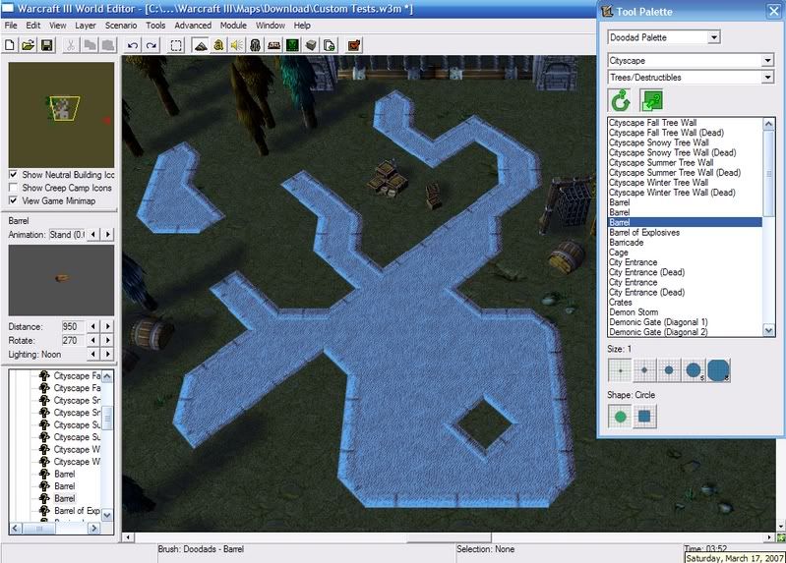
Task: Select Barrel of Exp item in left tree
Action: [77, 511]
